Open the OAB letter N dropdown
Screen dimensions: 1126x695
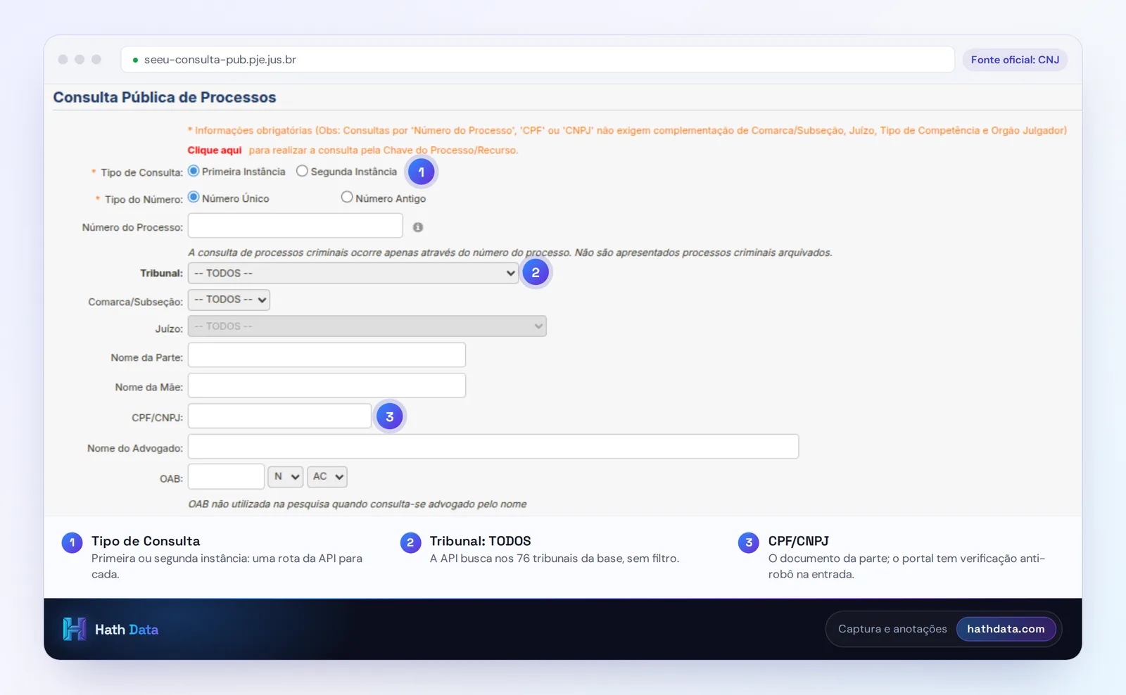tap(286, 477)
